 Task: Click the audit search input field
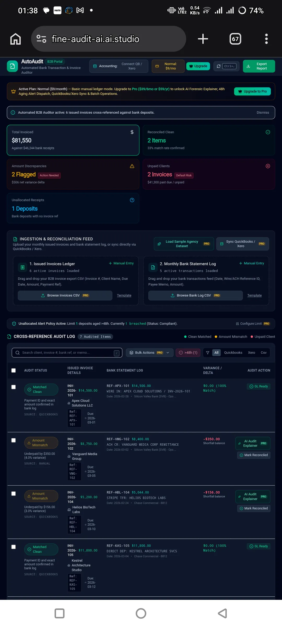coord(67,353)
